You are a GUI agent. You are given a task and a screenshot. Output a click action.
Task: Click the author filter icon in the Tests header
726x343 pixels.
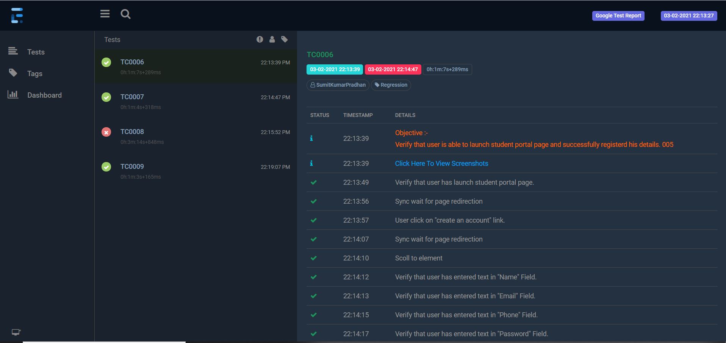(272, 39)
